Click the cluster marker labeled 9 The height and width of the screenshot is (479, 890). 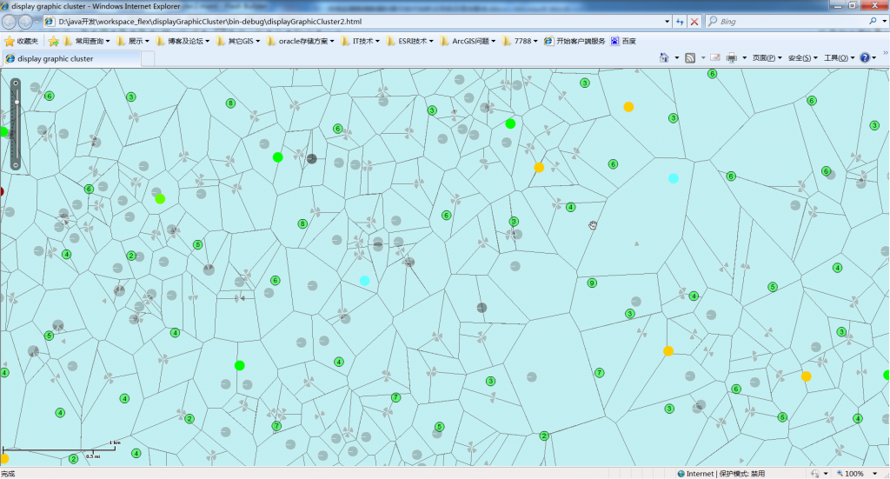(x=592, y=283)
